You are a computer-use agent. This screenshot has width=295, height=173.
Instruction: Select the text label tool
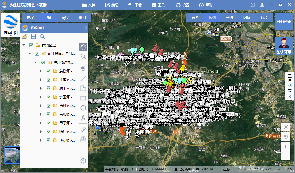click(83, 118)
